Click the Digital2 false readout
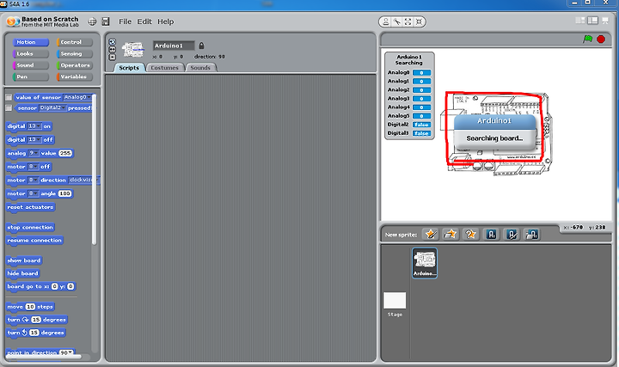The height and width of the screenshot is (367, 619). coord(421,125)
